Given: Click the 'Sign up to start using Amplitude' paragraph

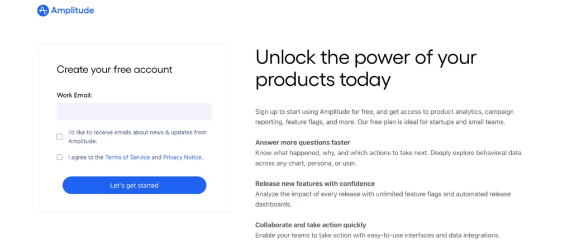Looking at the screenshot, I should point(380,117).
